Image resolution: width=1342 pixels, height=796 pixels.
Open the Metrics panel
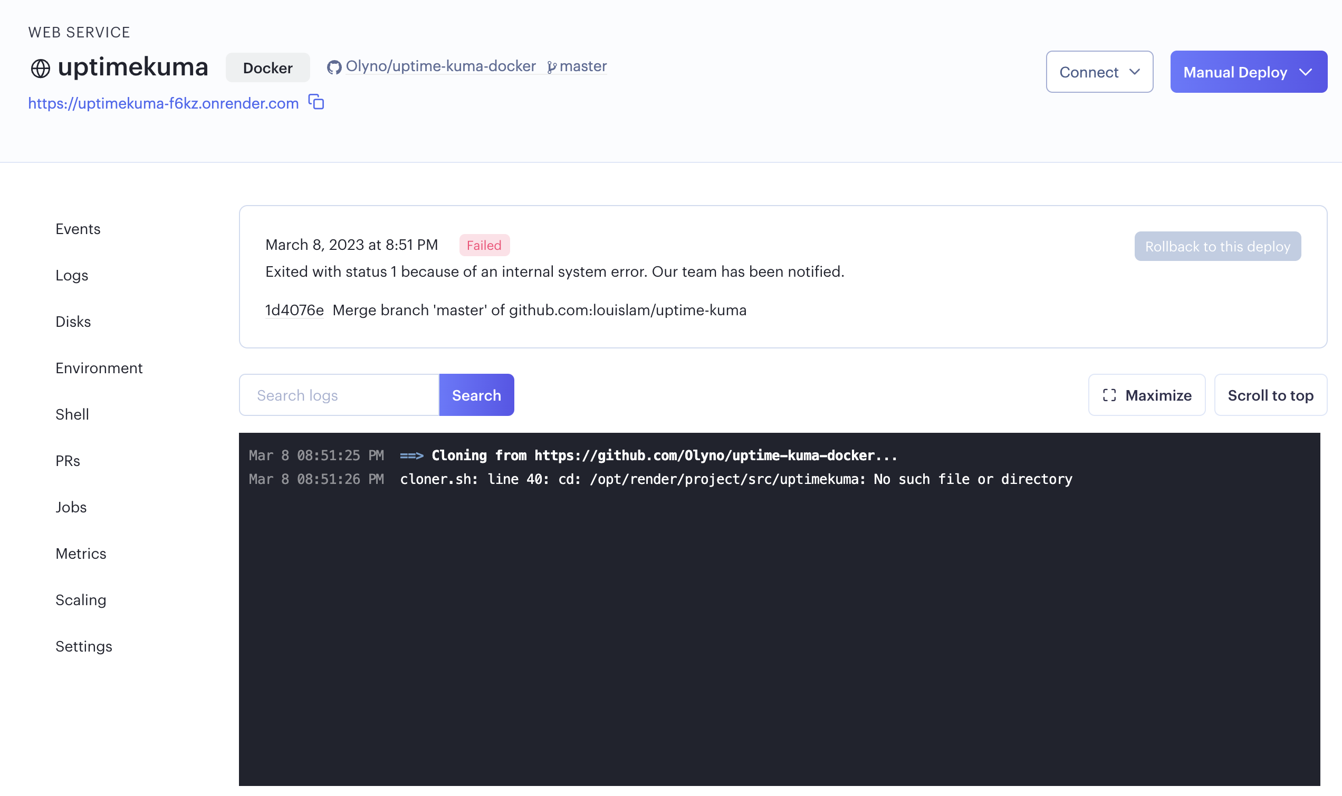click(x=81, y=553)
